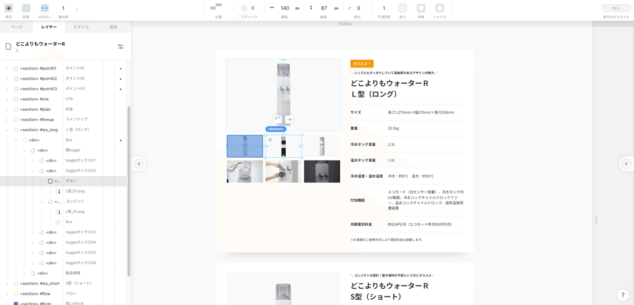Image resolution: width=634 pixels, height=305 pixels.
Task: Click the blue arrow next-element button on canvas
Action: [289, 119]
